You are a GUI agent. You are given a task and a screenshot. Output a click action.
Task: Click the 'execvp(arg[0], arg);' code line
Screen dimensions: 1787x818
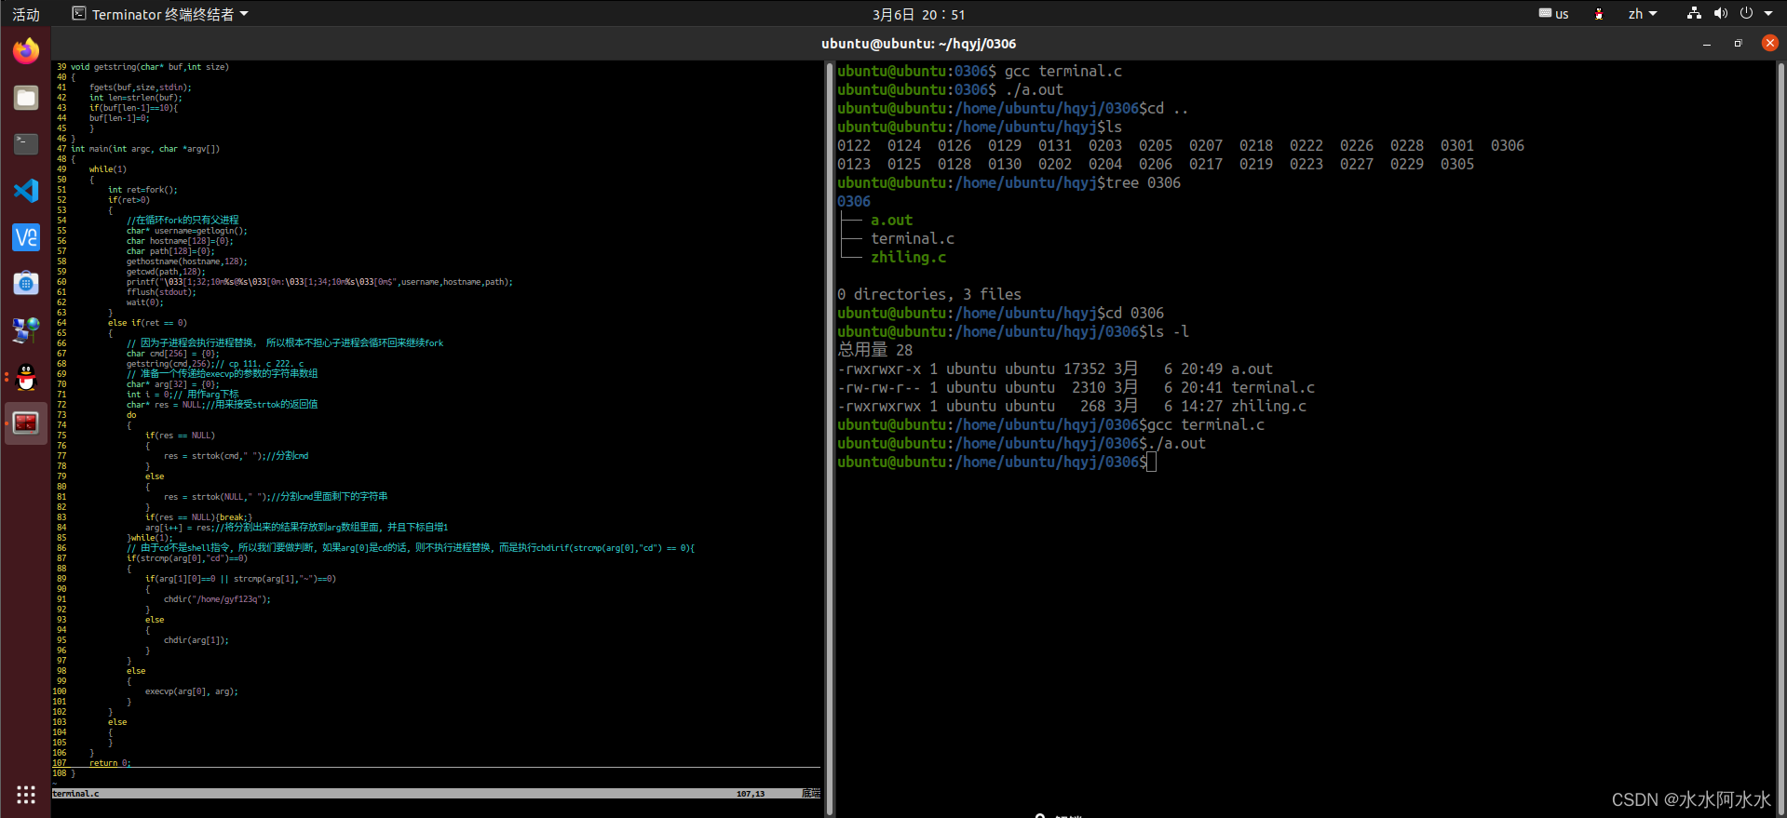coord(192,691)
